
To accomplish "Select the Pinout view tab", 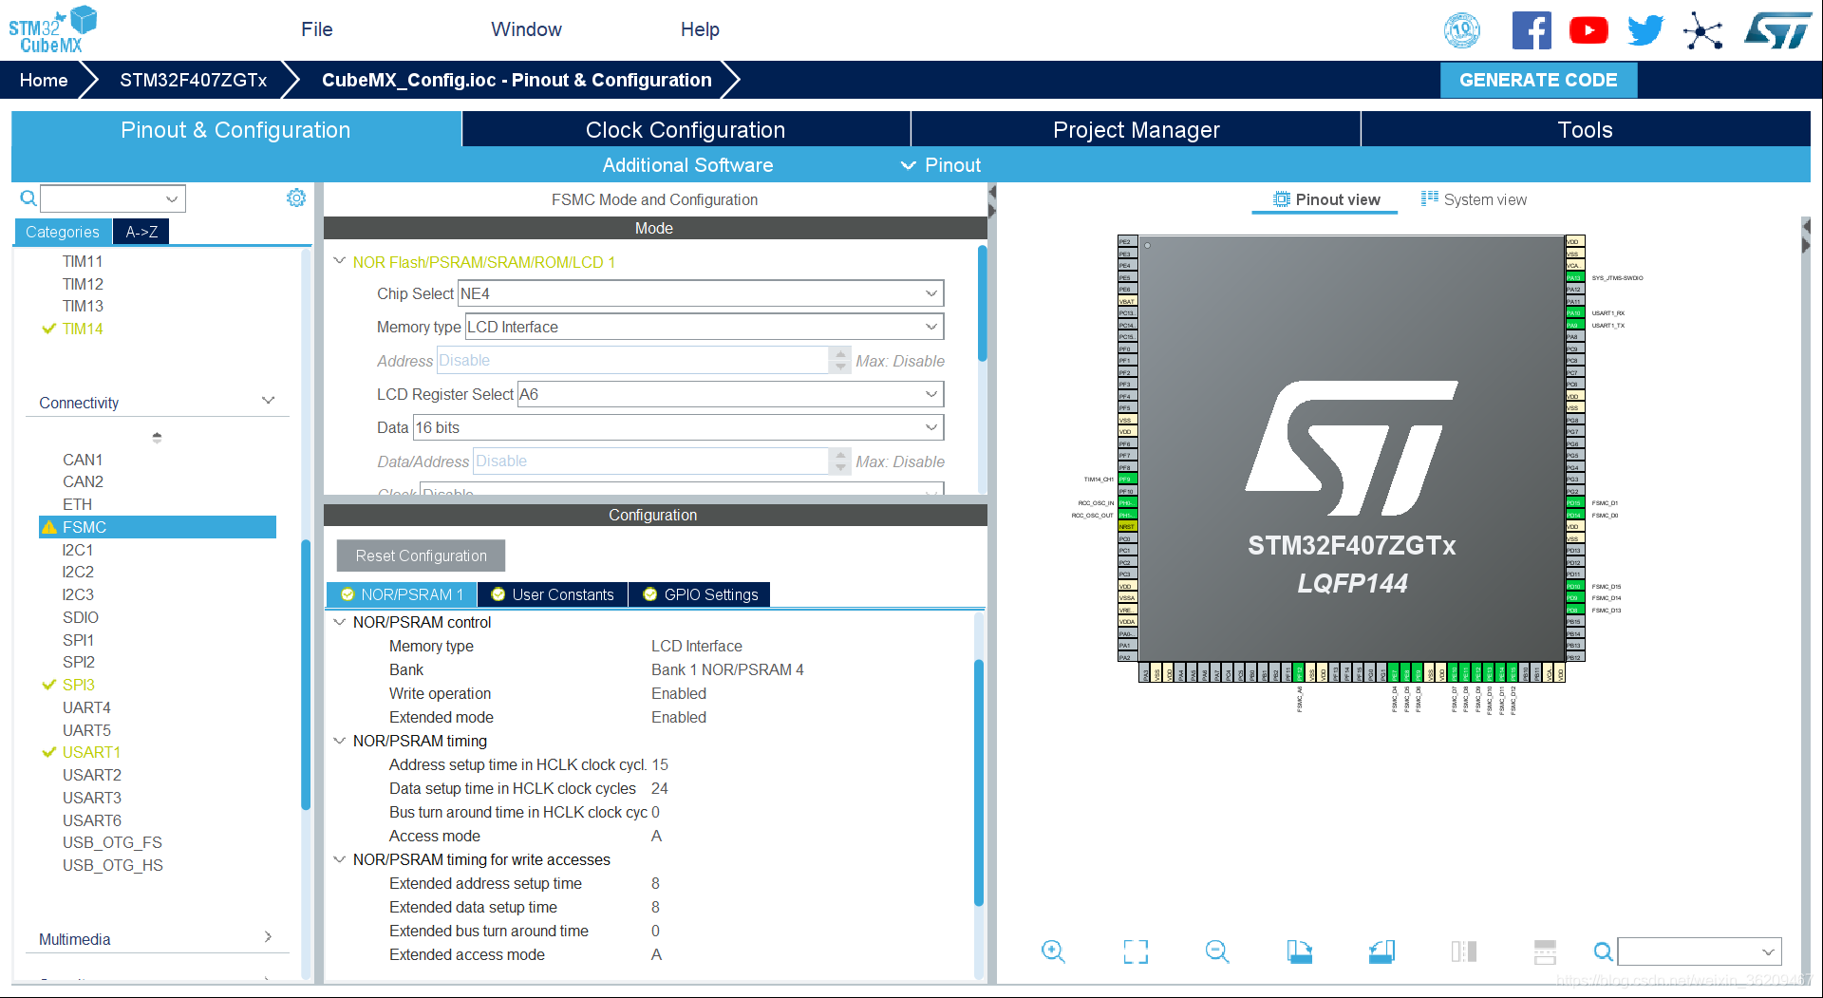I will click(1325, 199).
